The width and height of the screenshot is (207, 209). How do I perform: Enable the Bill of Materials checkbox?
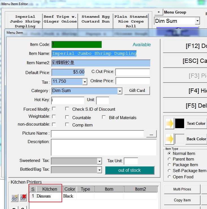pyautogui.click(x=104, y=117)
